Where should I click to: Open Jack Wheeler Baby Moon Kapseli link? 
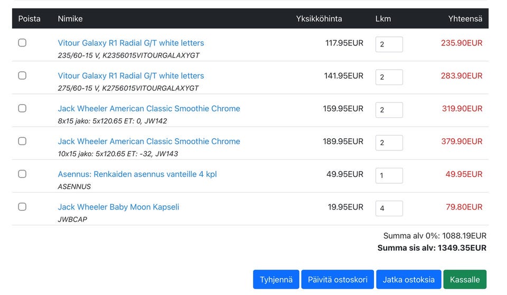[118, 207]
